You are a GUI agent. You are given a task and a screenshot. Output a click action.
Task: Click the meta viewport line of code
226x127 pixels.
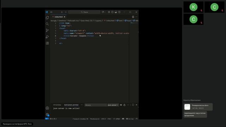point(96,33)
